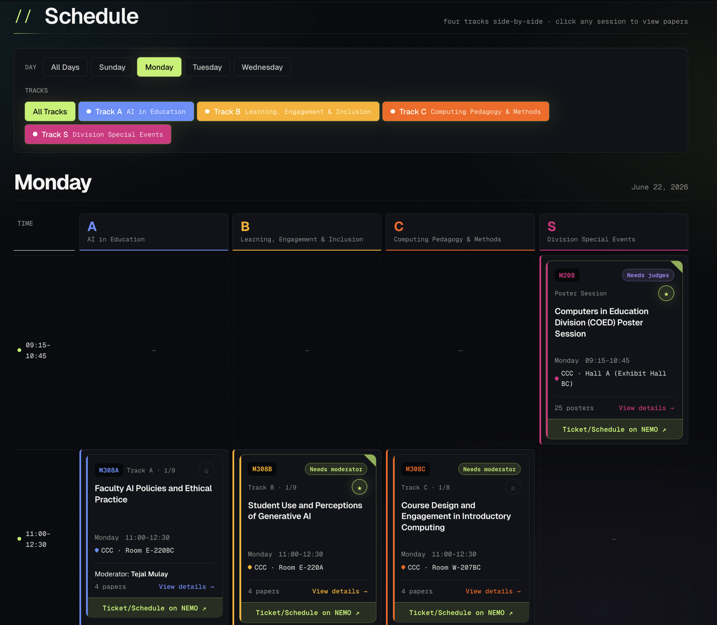Click the 11:00-12:30 time slot label
The height and width of the screenshot is (625, 717).
(38, 539)
